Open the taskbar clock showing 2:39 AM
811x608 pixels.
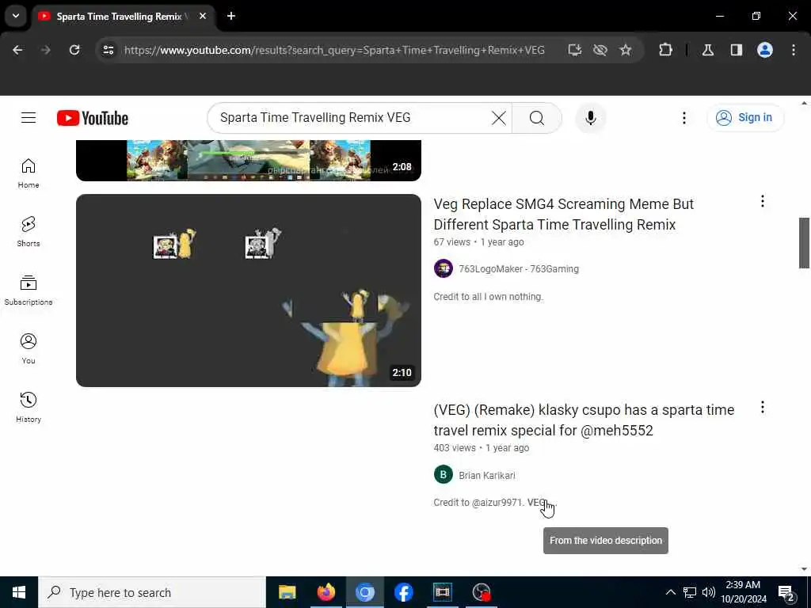click(743, 592)
